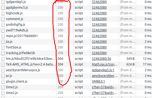
Task: Click the 626 B size value
Action: [x=130, y=64]
